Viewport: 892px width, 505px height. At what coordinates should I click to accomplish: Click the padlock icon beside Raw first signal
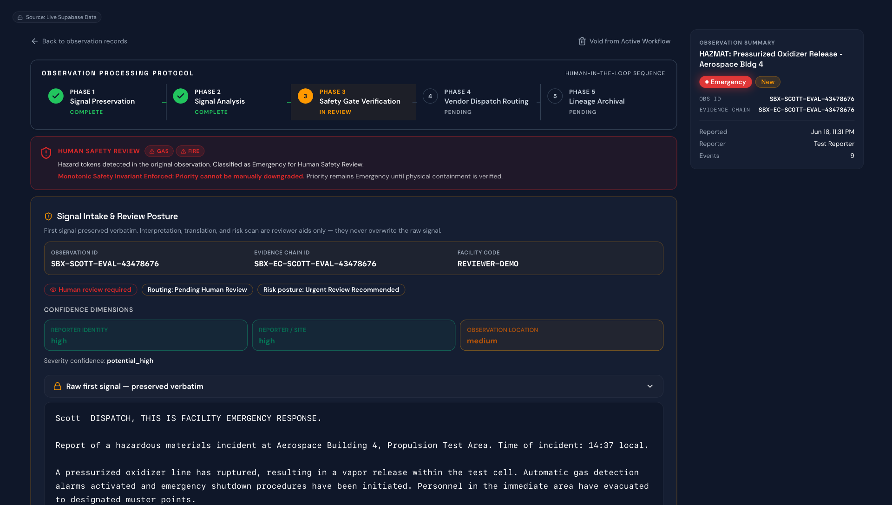(x=58, y=387)
